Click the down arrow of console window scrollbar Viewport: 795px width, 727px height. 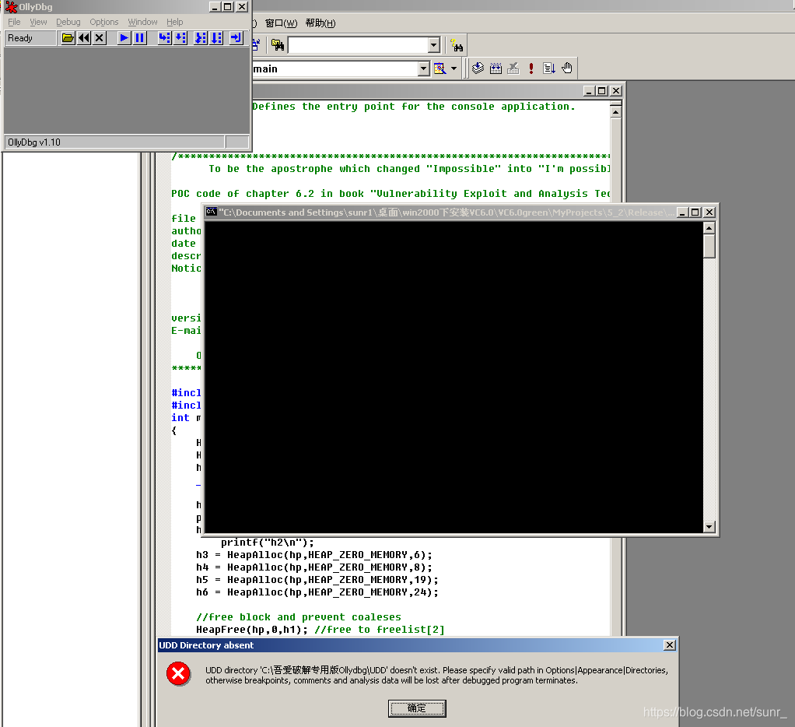pos(709,527)
